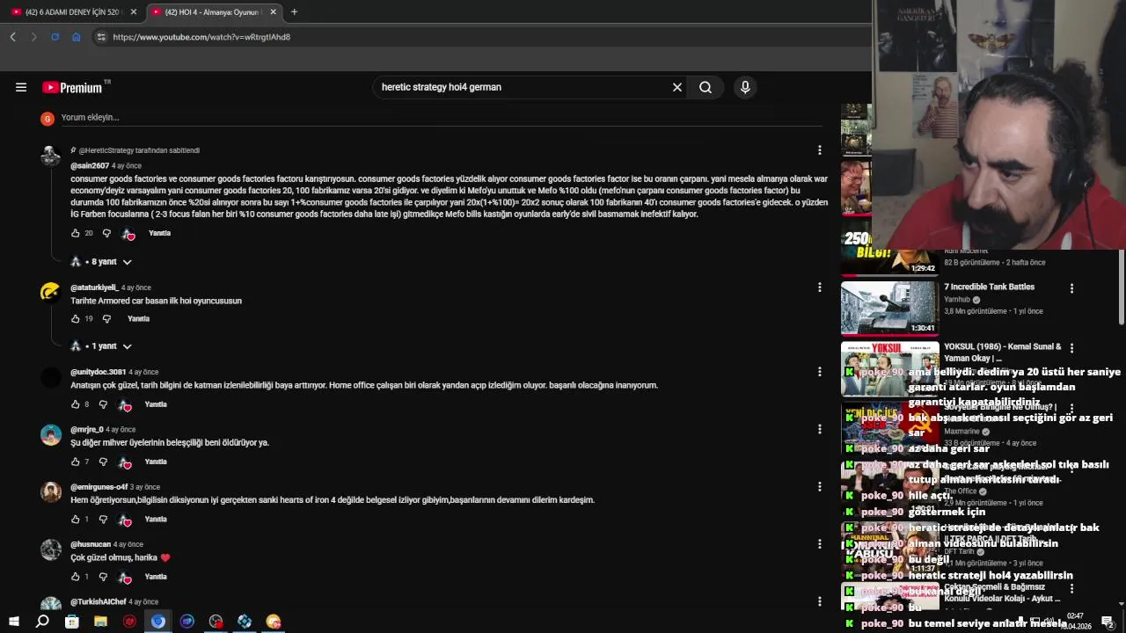The width and height of the screenshot is (1126, 633).
Task: Click @emirgunes-o4f profile avatar
Action: coord(51,491)
